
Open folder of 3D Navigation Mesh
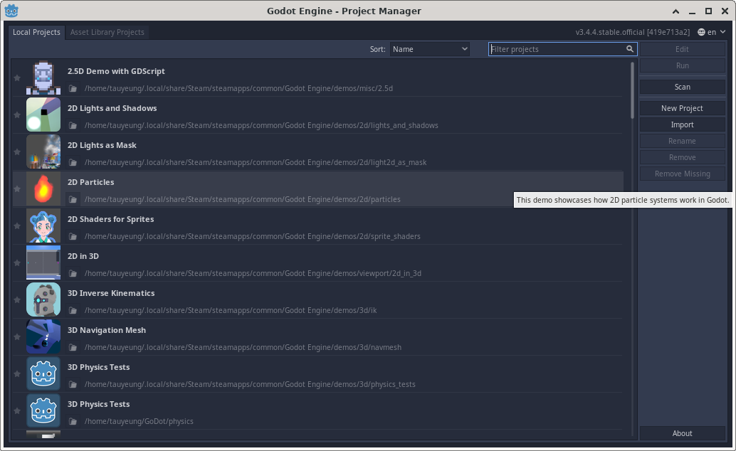tap(73, 347)
